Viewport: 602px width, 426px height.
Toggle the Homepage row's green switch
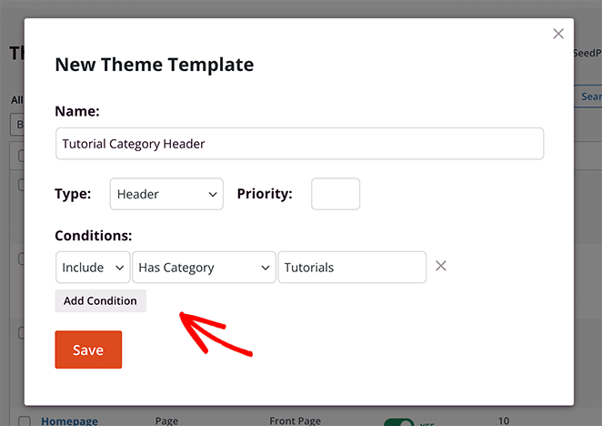coord(397,422)
